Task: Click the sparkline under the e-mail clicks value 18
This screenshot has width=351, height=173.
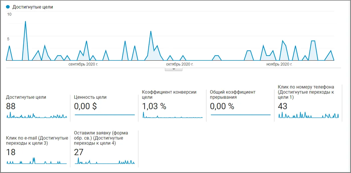Action: [x=36, y=162]
